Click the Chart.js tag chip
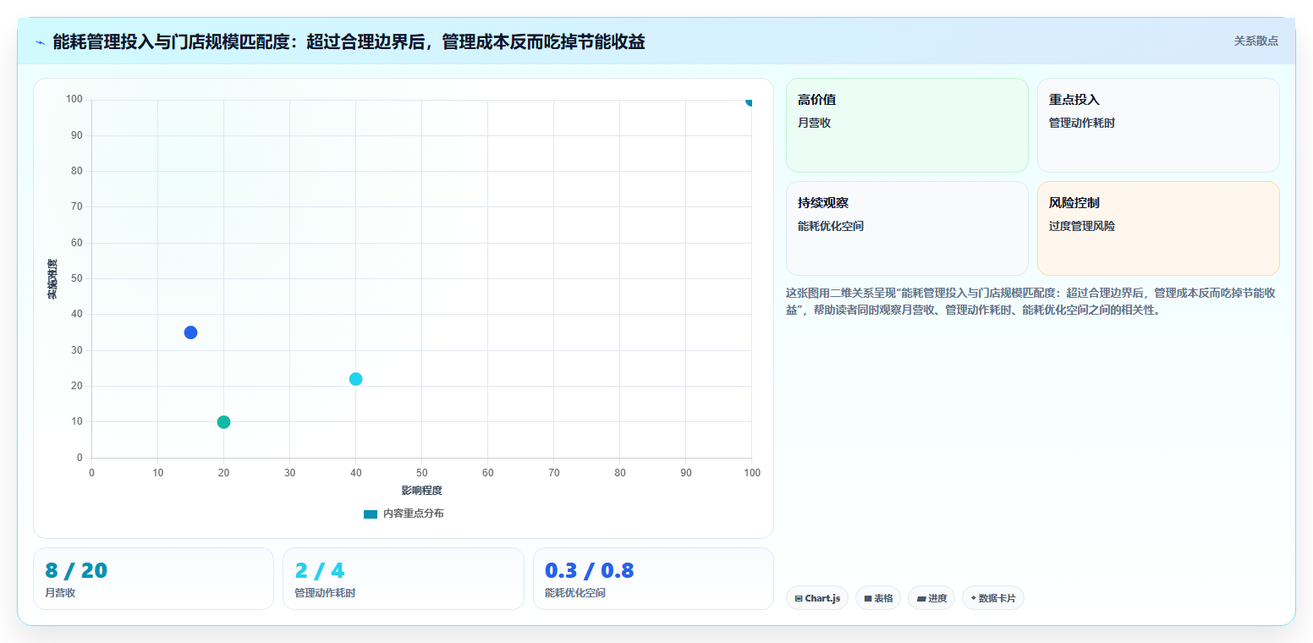Screen dimensions: 1313x643 tap(817, 598)
